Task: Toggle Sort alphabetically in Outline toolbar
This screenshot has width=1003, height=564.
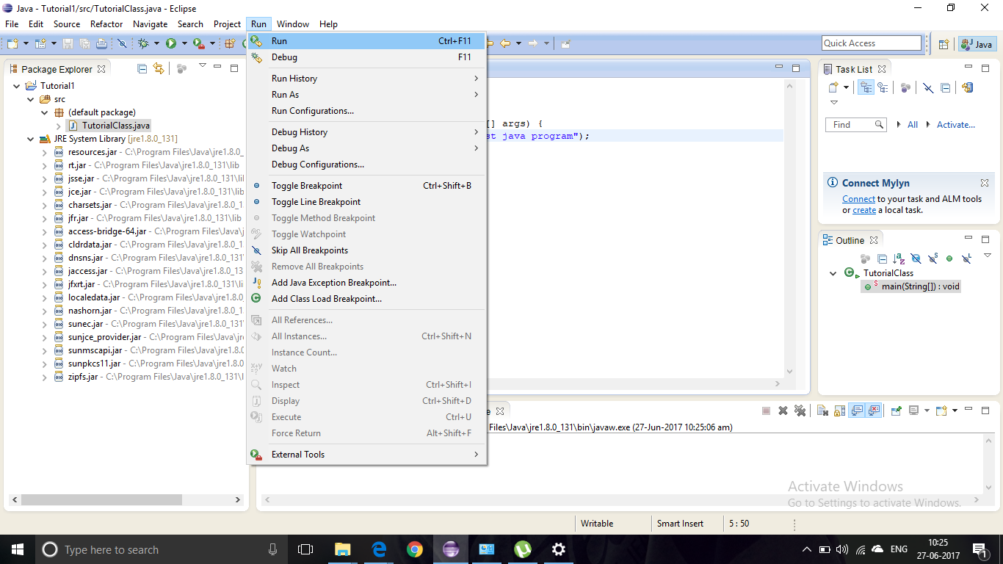Action: [899, 258]
